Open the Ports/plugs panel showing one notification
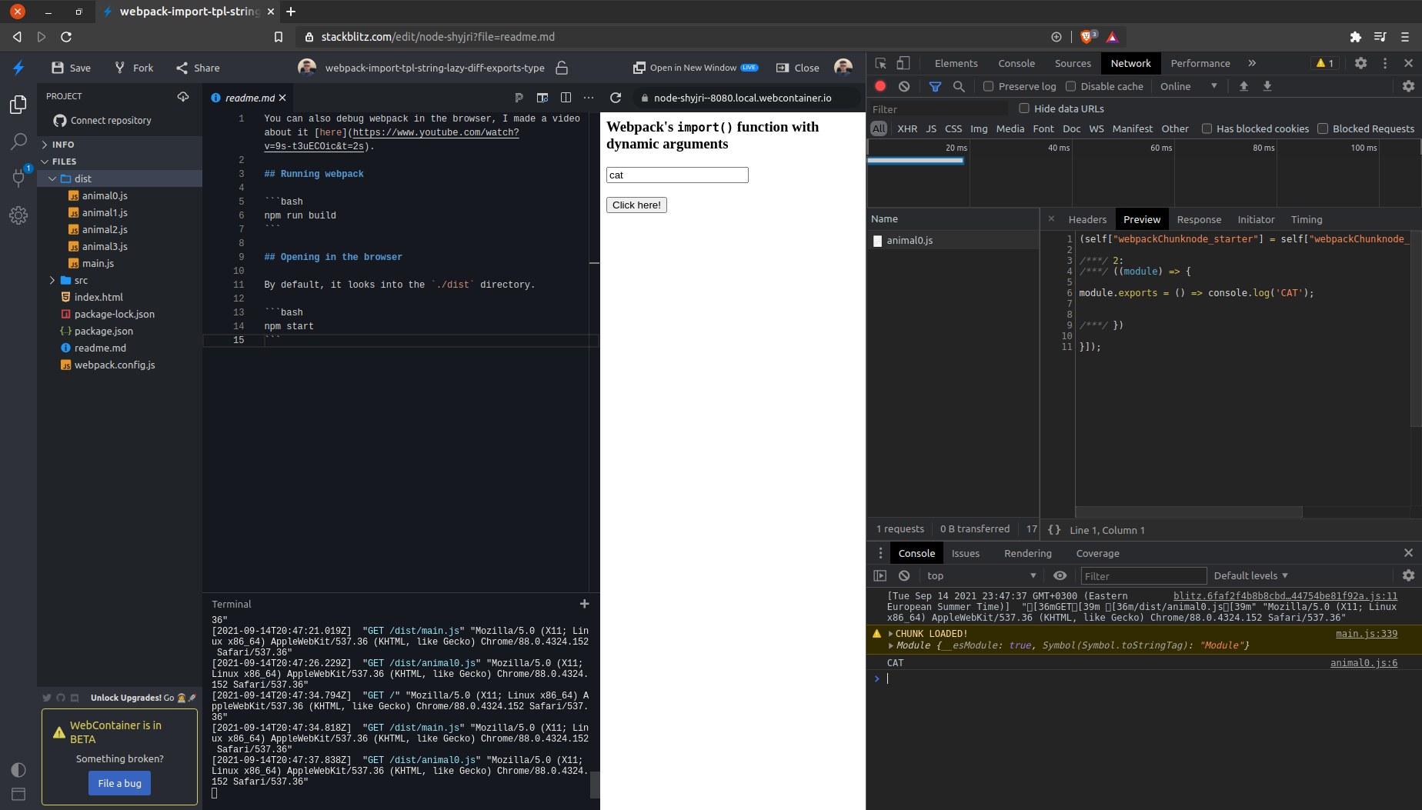1422x810 pixels. (x=18, y=178)
